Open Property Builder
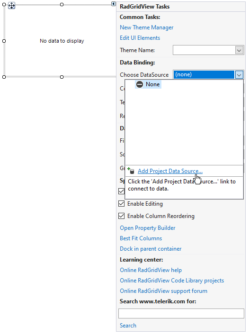 pyautogui.click(x=148, y=228)
